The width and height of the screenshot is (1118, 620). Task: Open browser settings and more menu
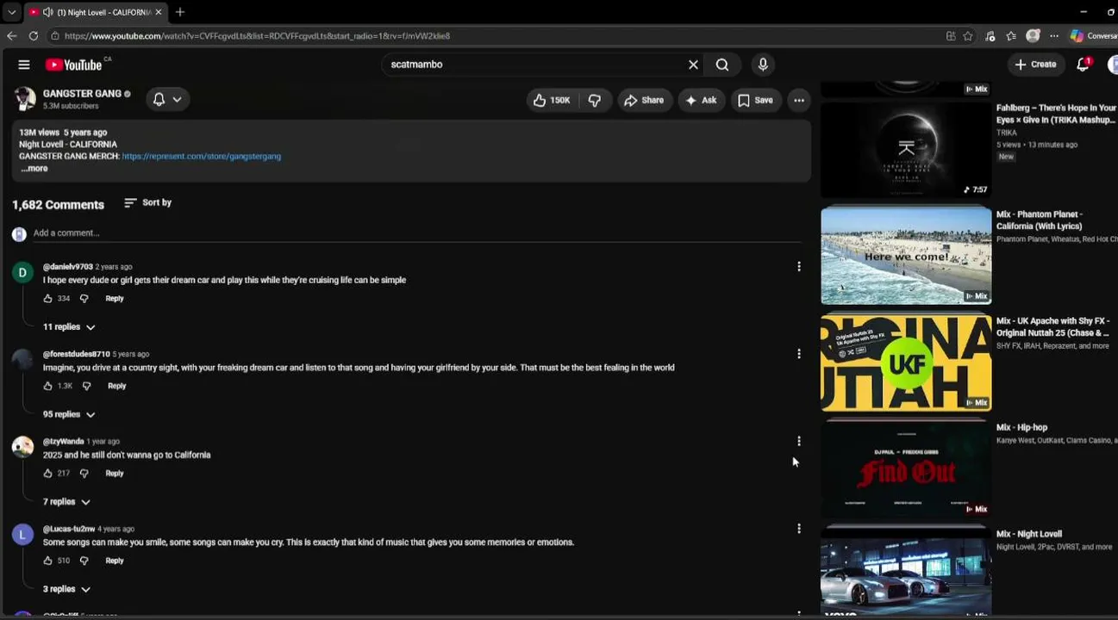point(1054,36)
